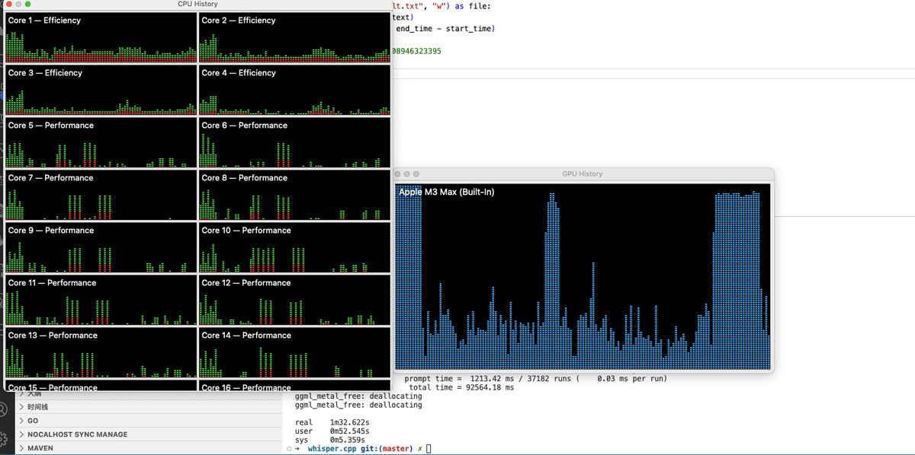Select the Core 1 — Efficiency graph
This screenshot has width=915, height=455.
pos(101,37)
